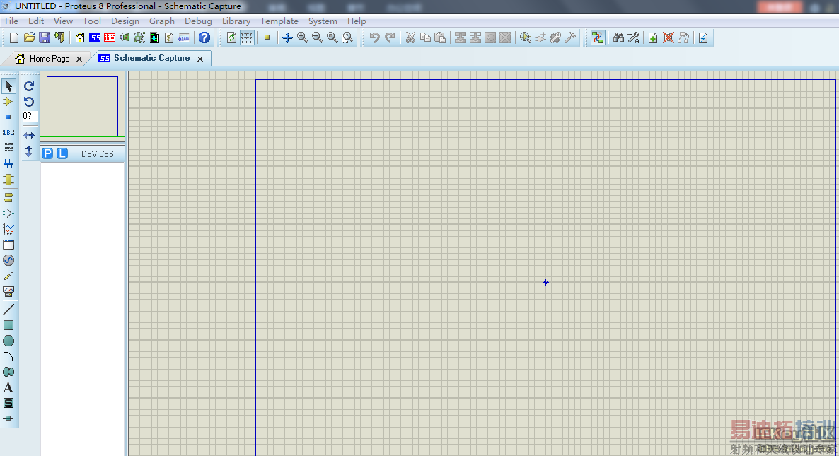Open the Design menu
Screen dimensions: 839x456
[x=125, y=21]
